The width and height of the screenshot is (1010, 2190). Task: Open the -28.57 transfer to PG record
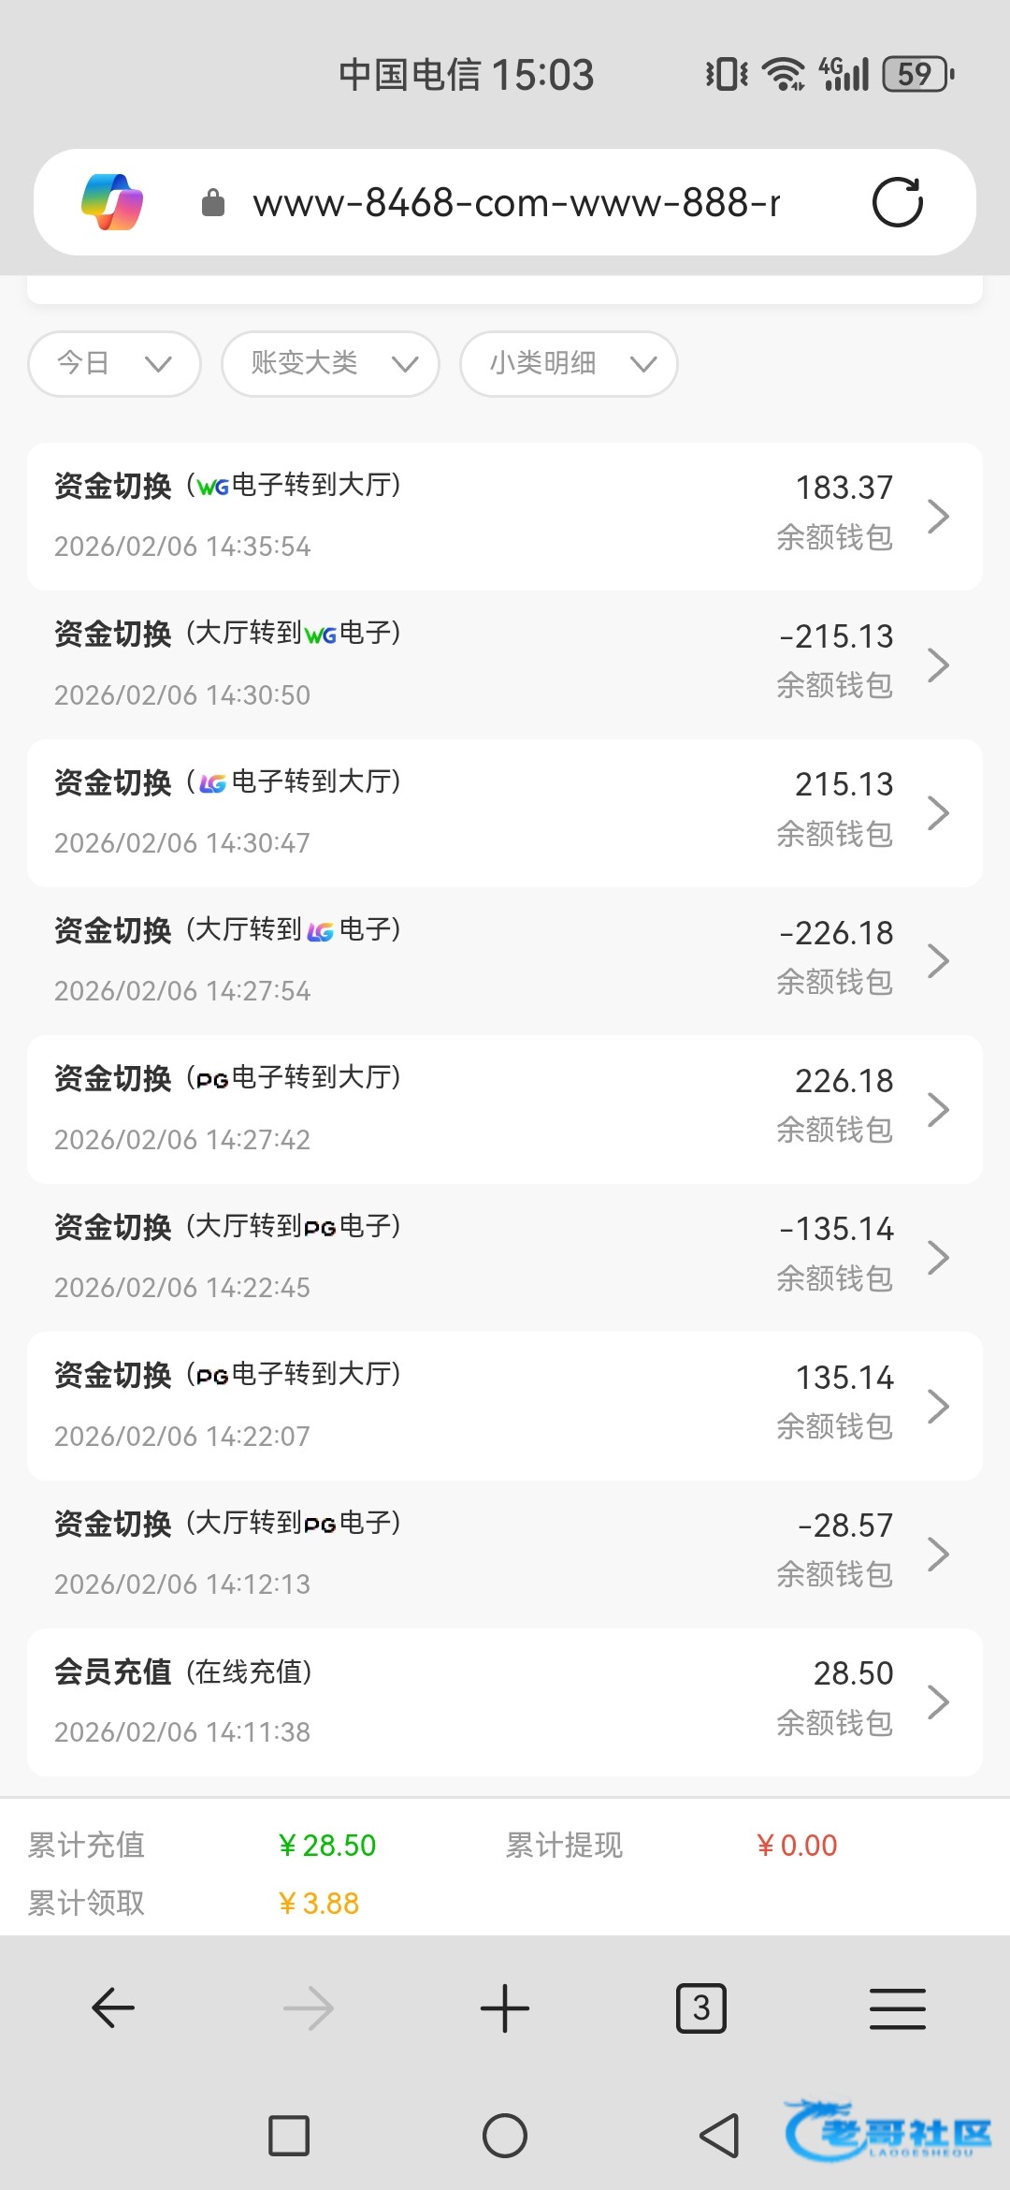point(505,1554)
